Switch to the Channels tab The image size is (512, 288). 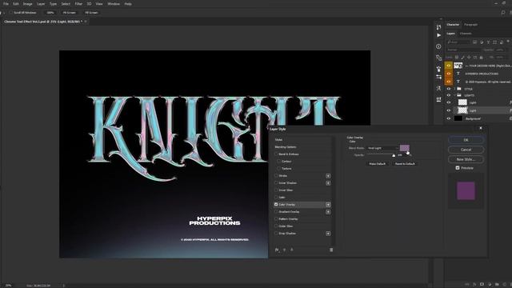(466, 34)
